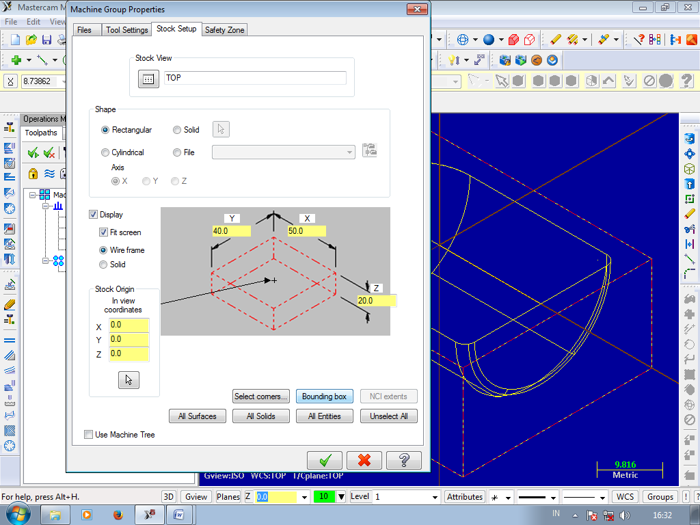The width and height of the screenshot is (700, 525).
Task: Click the green color 10 swatch
Action: pos(324,497)
